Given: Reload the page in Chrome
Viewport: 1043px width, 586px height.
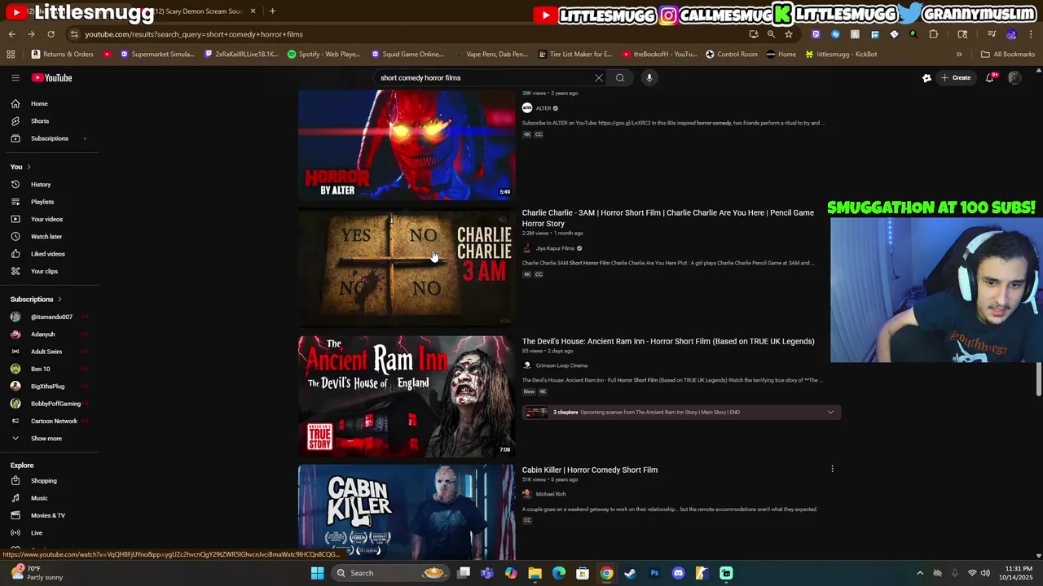Looking at the screenshot, I should coord(51,34).
